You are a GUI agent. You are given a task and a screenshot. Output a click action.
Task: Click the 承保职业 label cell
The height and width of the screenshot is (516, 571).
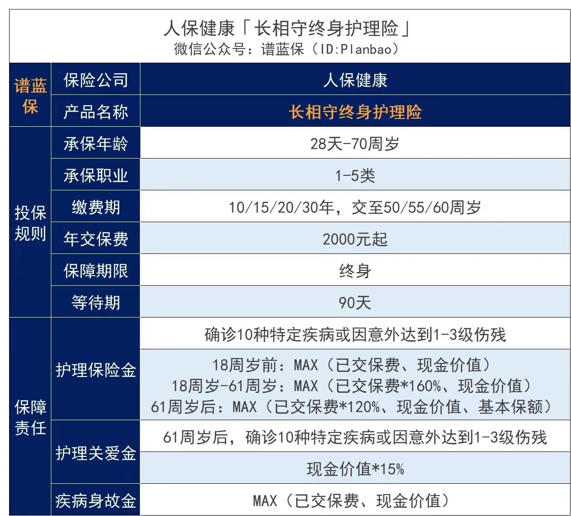click(x=96, y=175)
